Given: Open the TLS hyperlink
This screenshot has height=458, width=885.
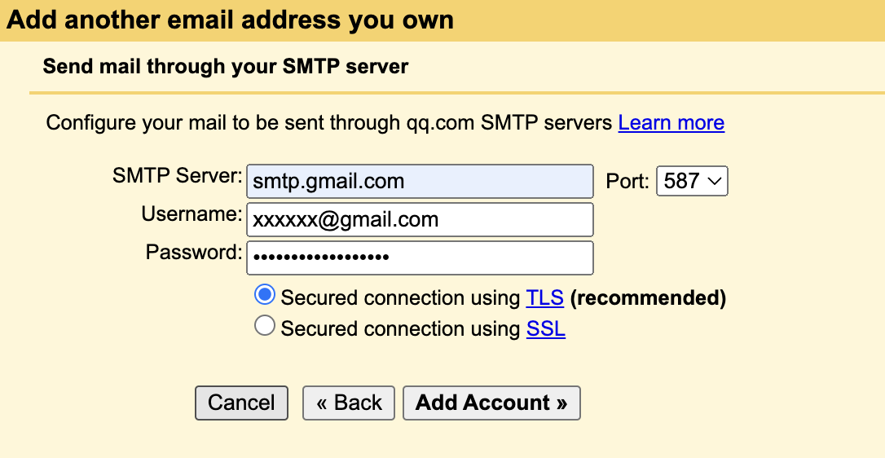Looking at the screenshot, I should pos(544,297).
